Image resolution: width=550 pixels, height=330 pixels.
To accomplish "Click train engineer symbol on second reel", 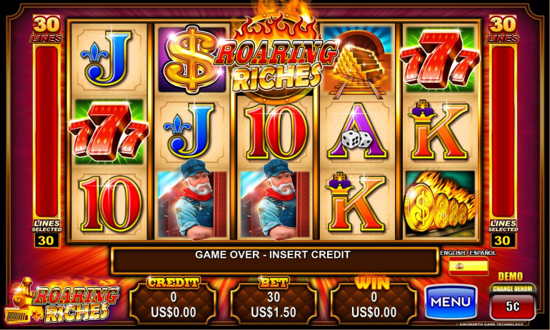I will pyautogui.click(x=192, y=200).
